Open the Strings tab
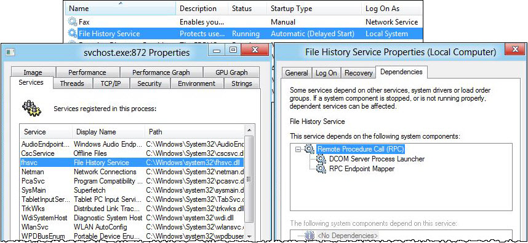The width and height of the screenshot is (528, 243). 241,83
